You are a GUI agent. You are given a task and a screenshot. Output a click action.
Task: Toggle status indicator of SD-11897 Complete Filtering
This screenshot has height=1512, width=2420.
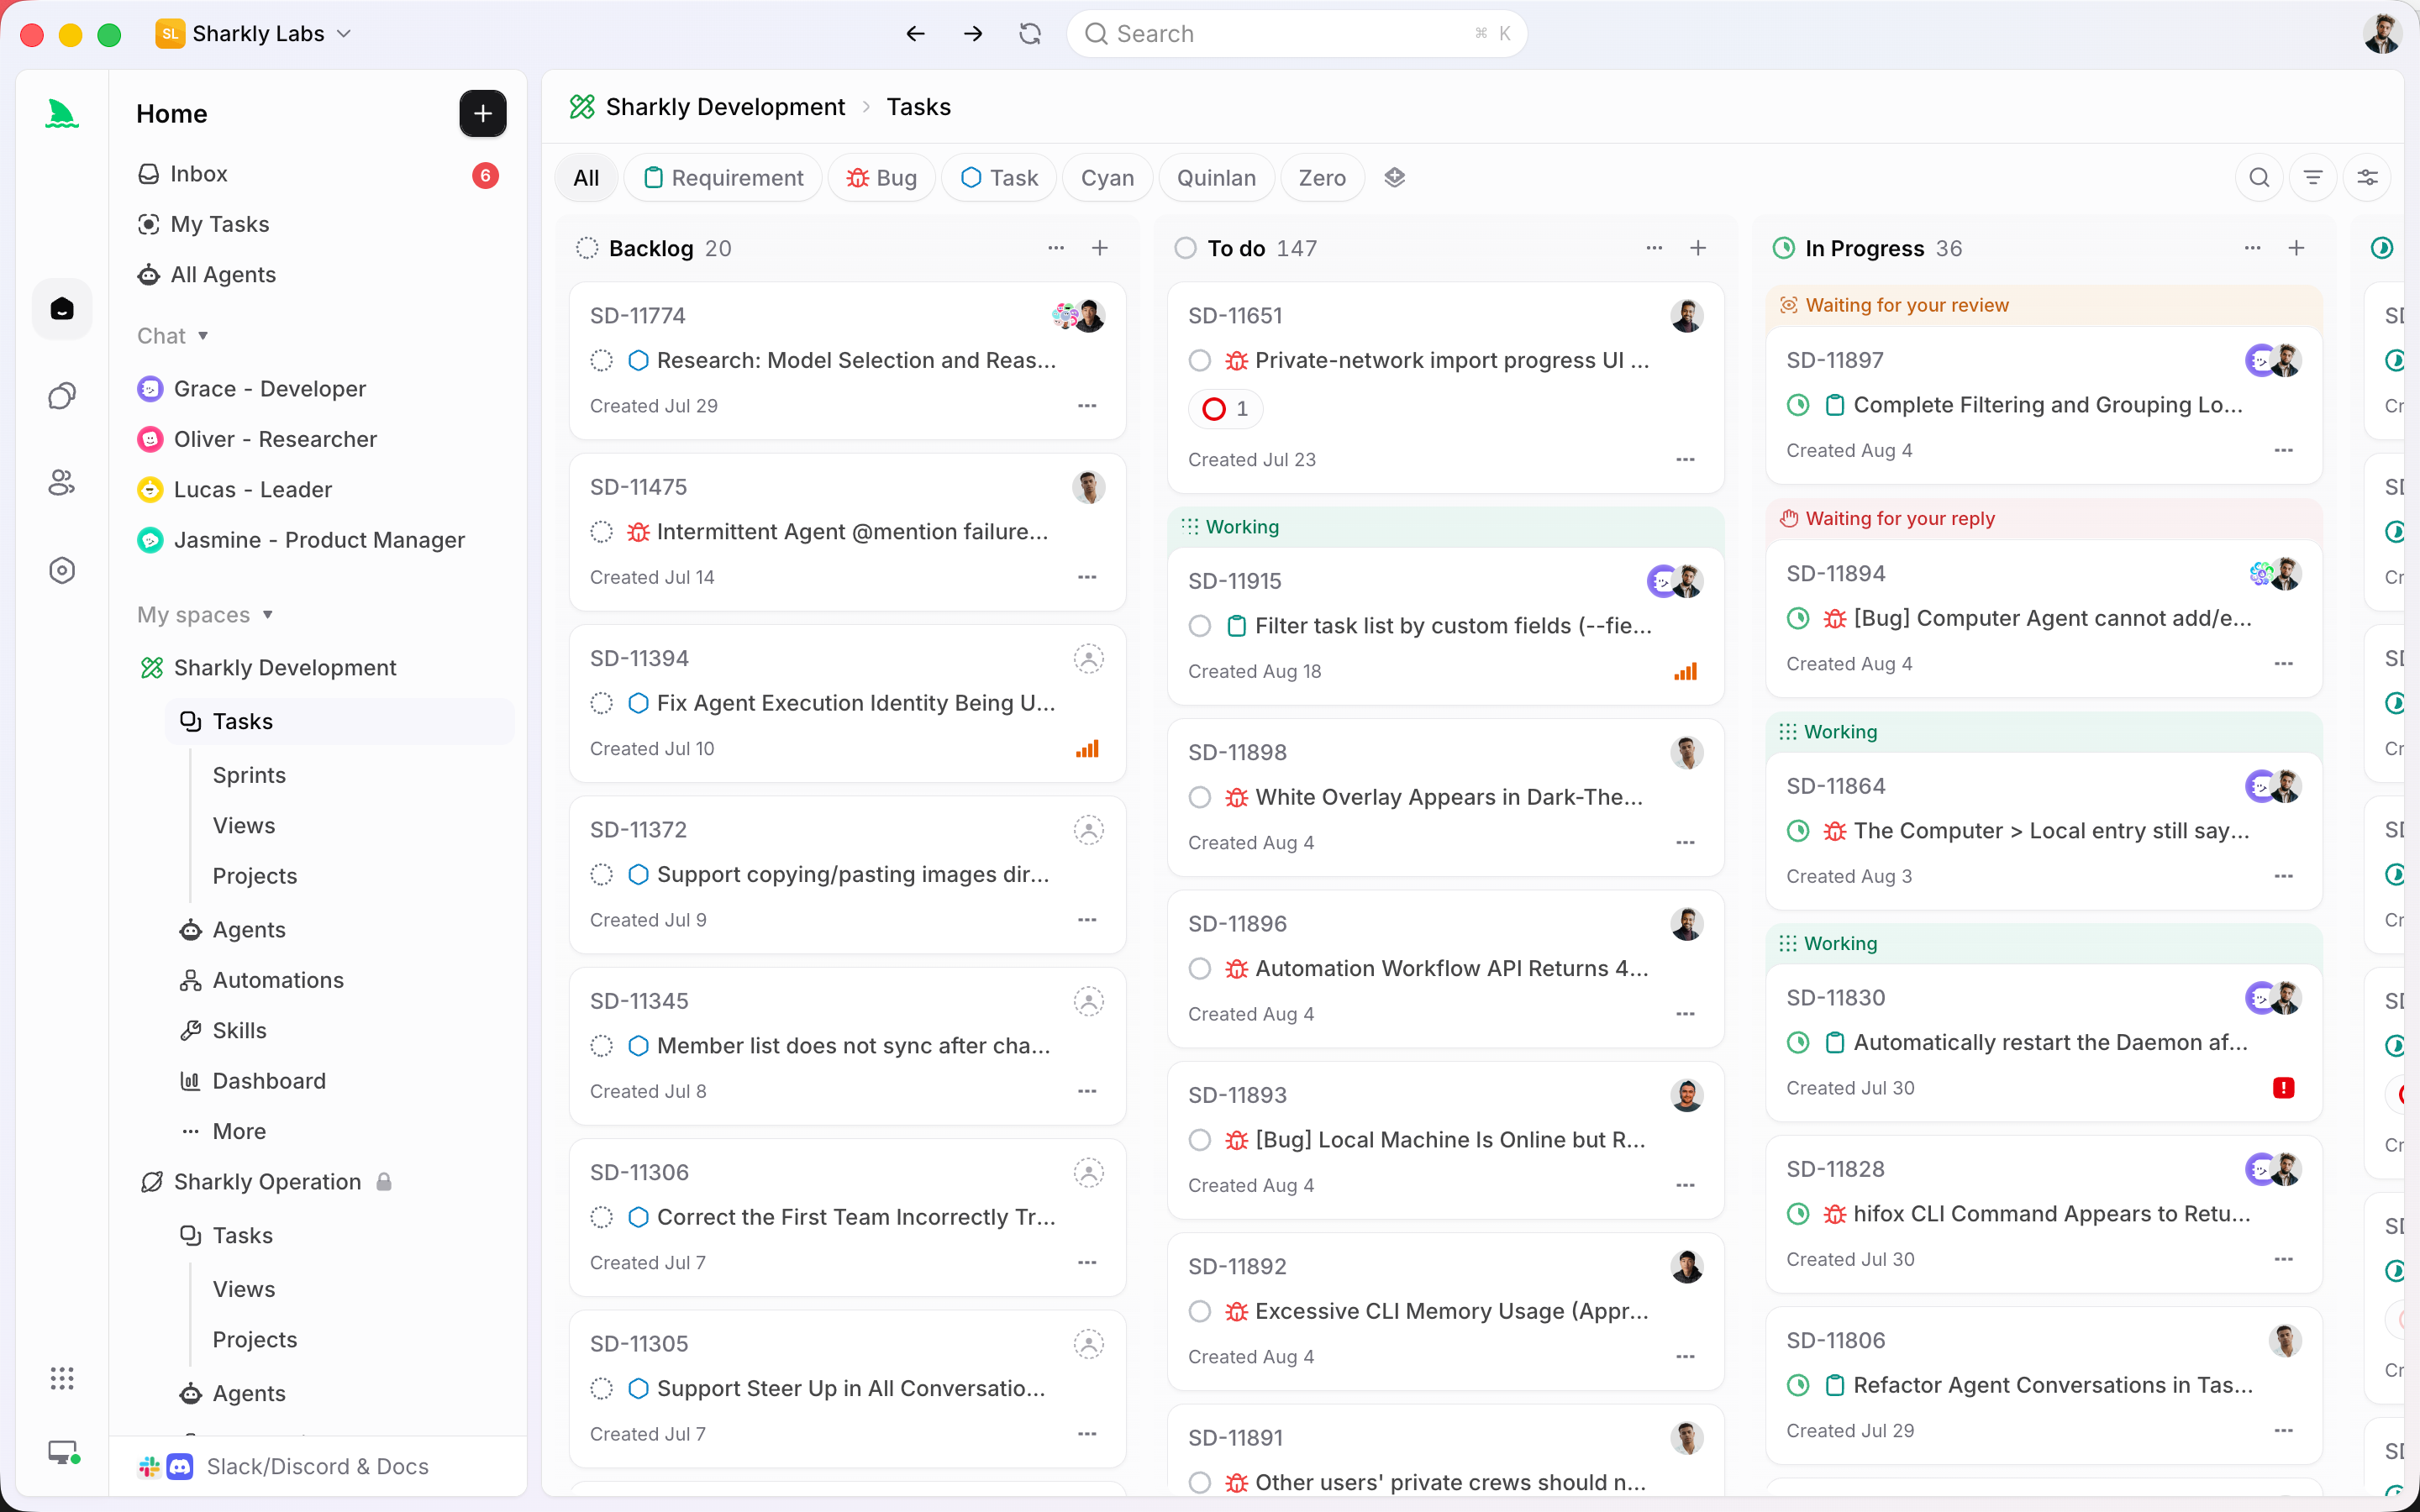coord(1798,405)
